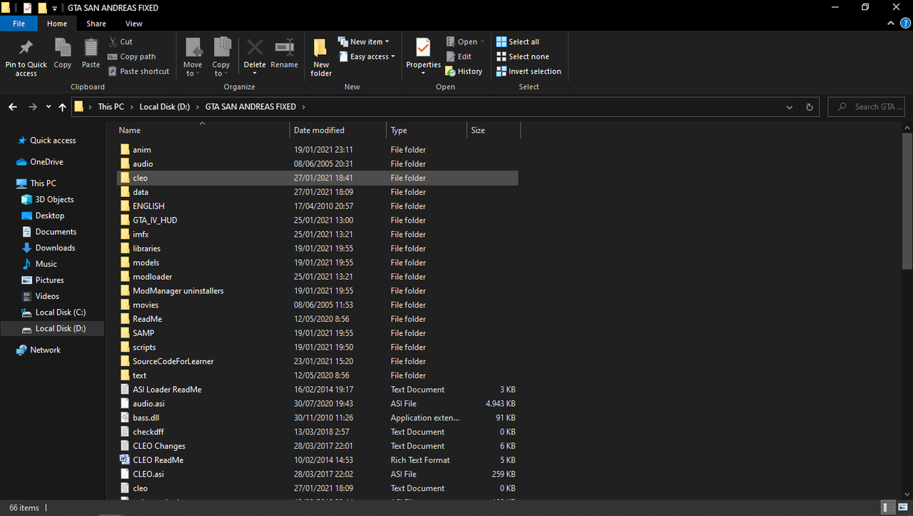Open the File menu tab
The image size is (913, 516).
[x=19, y=24]
